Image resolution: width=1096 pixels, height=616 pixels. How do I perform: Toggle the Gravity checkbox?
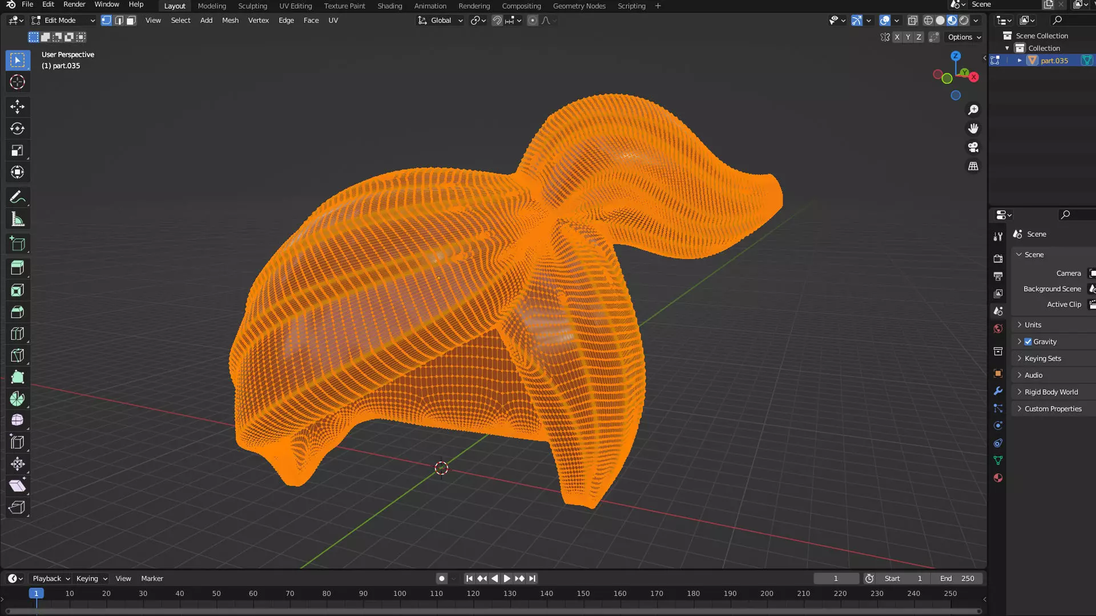pyautogui.click(x=1028, y=342)
